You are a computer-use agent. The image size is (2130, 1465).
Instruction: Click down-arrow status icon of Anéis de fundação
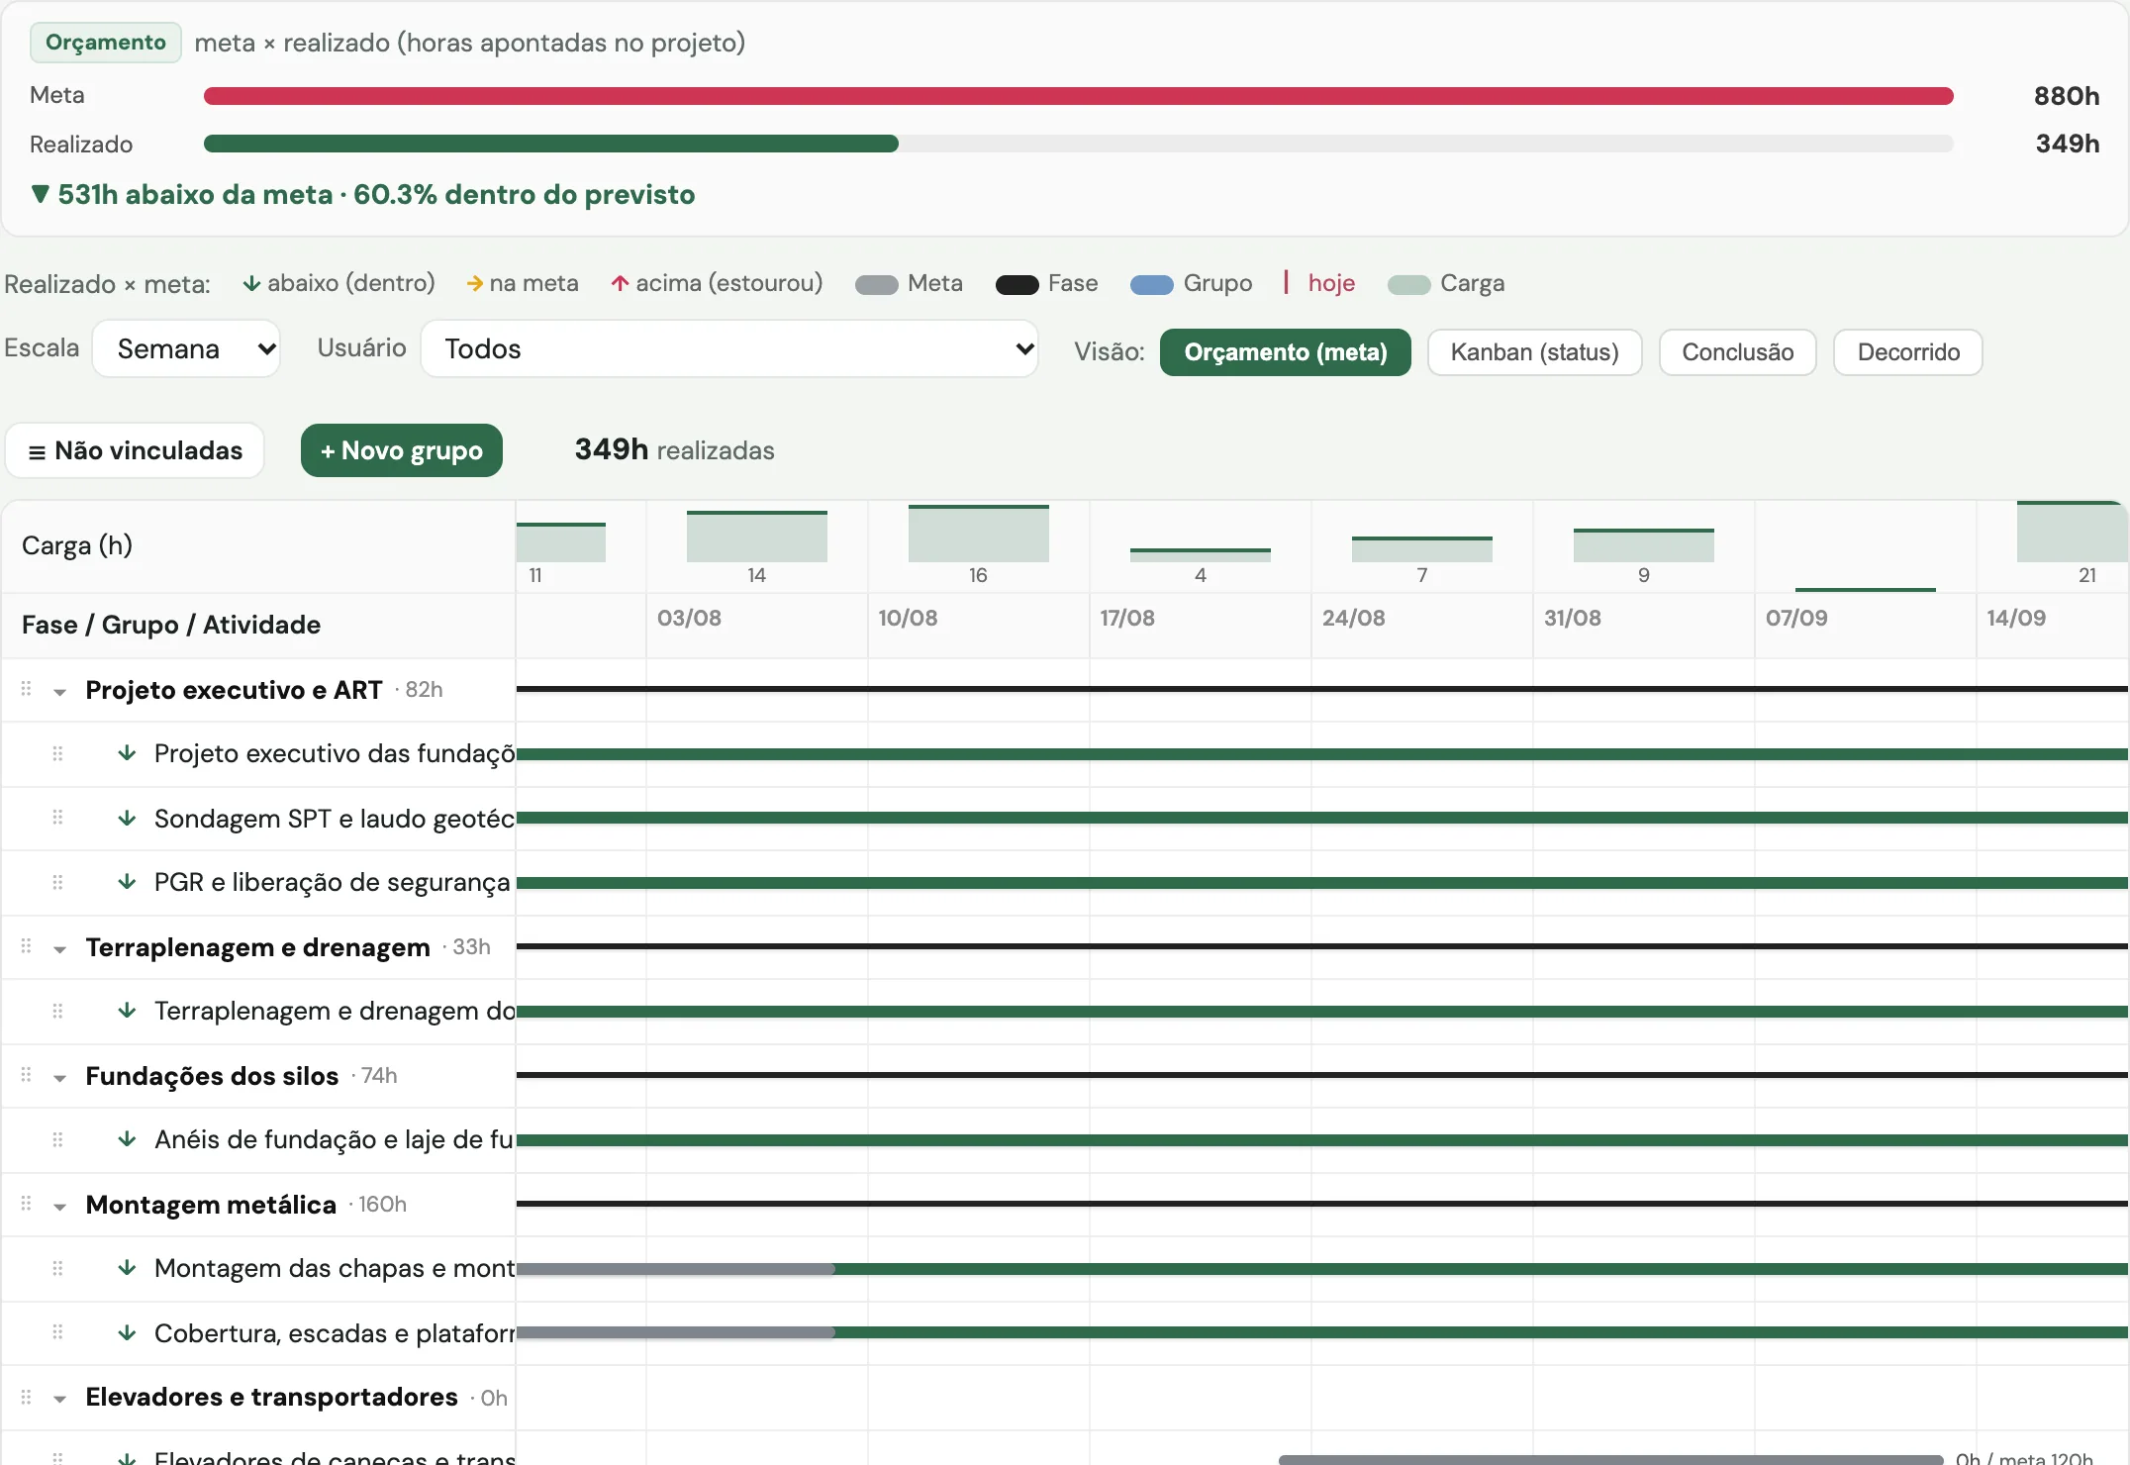127,1139
